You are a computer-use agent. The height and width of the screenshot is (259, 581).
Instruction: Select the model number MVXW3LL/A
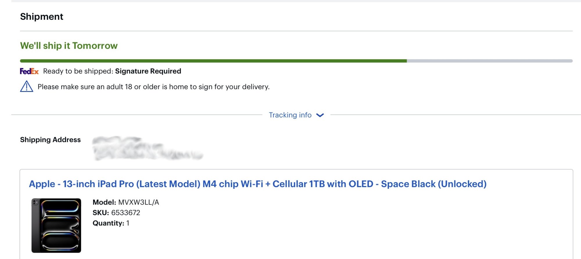(x=139, y=202)
